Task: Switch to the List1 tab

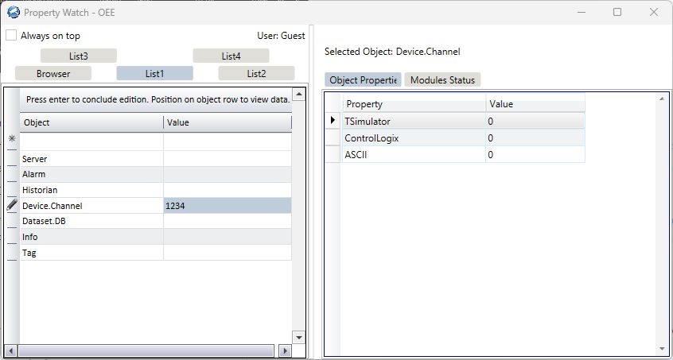Action: coord(154,73)
